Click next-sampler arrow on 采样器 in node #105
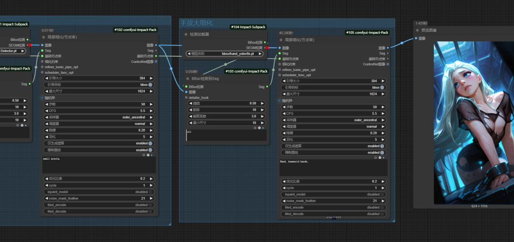The width and height of the screenshot is (514, 242). pyautogui.click(x=383, y=120)
